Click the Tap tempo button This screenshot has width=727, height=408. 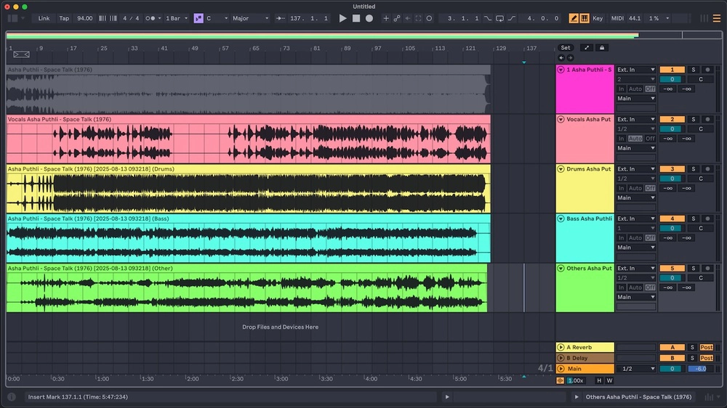click(x=64, y=18)
